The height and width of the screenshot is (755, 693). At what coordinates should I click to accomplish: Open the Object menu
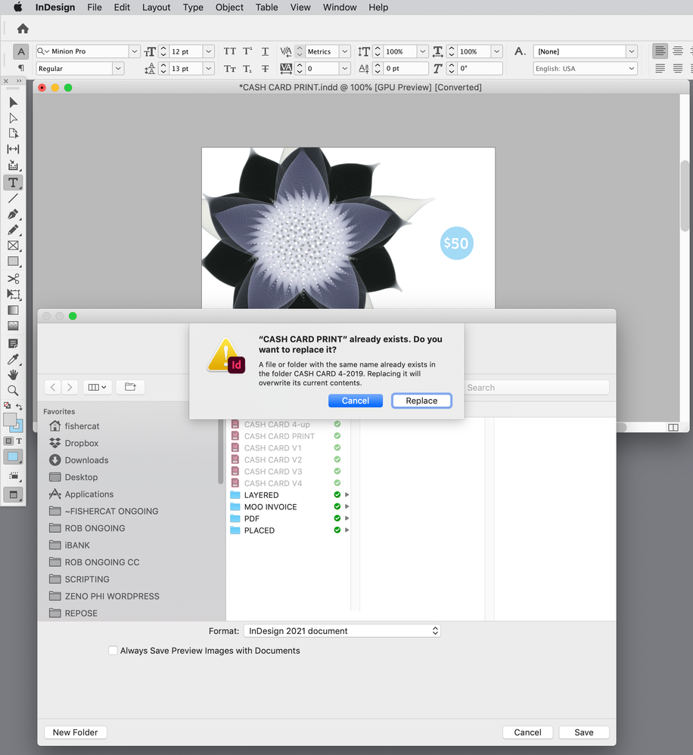point(229,8)
